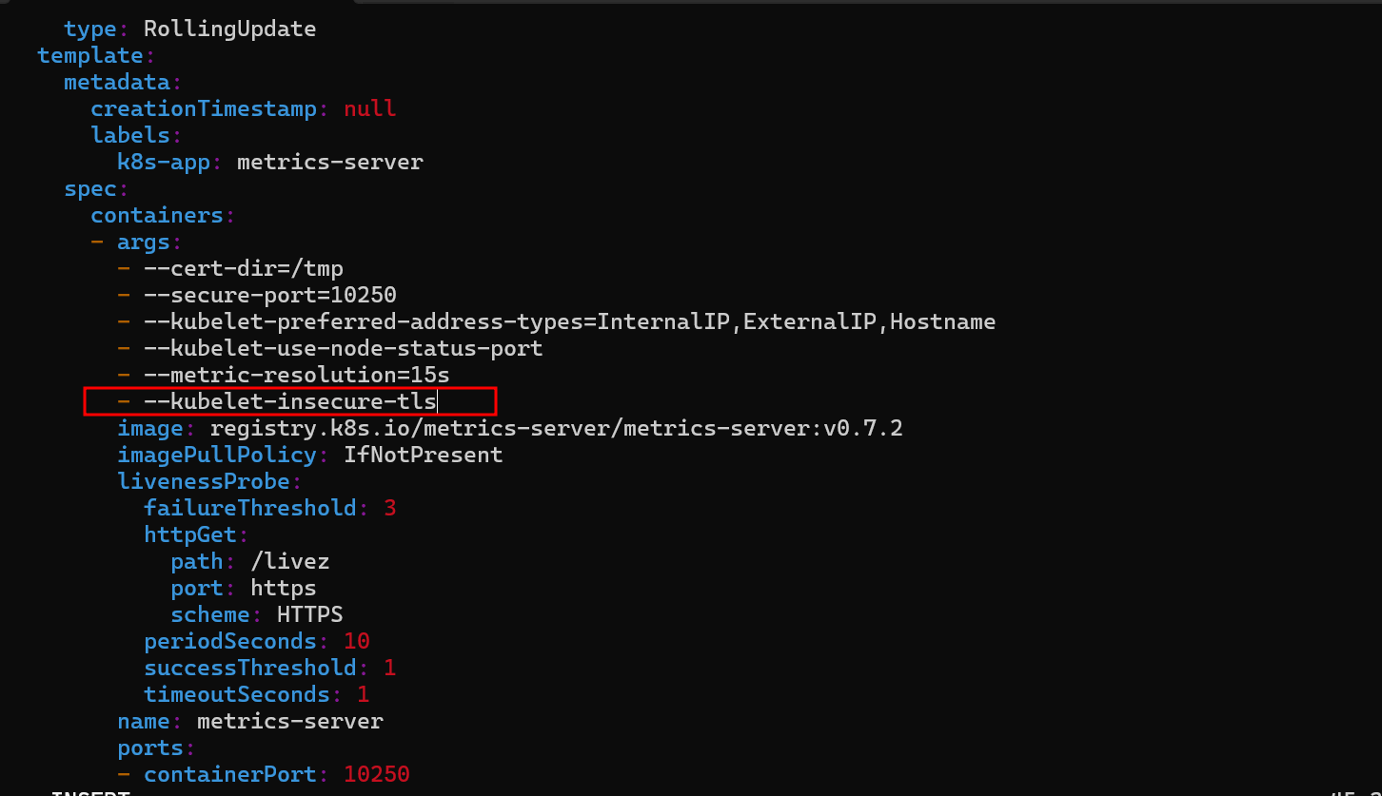The image size is (1382, 796).
Task: Click the --secure-port=10250 argument
Action: click(x=257, y=295)
